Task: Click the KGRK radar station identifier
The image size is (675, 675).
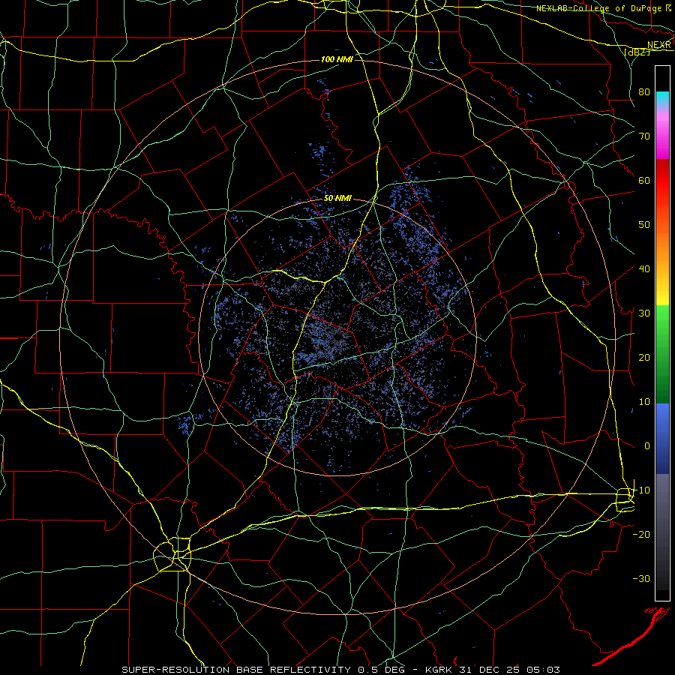Action: point(439,670)
